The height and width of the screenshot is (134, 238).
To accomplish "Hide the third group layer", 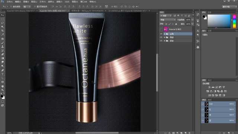I will tap(161, 41).
